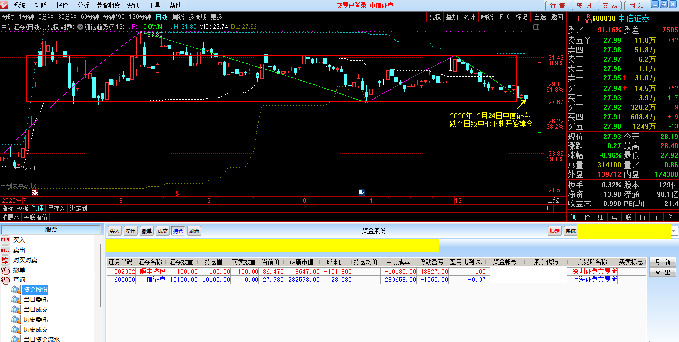679x342 pixels.
Task: Open the 多周期 view option
Action: [x=197, y=17]
